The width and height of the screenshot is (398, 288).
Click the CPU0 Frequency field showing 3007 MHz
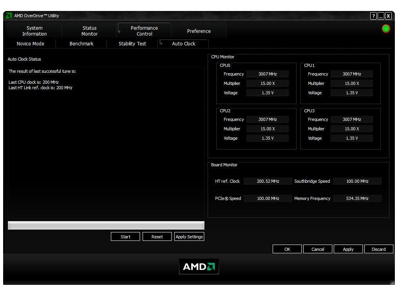click(x=268, y=74)
